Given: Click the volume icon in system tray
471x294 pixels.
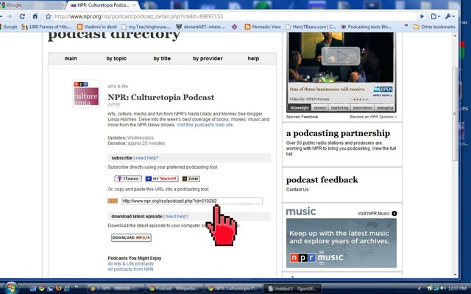Looking at the screenshot, I should 443,288.
